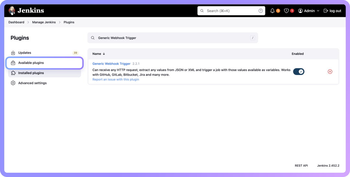Click the magnifier icon in plugin filter
350x177 pixels.
click(x=93, y=38)
